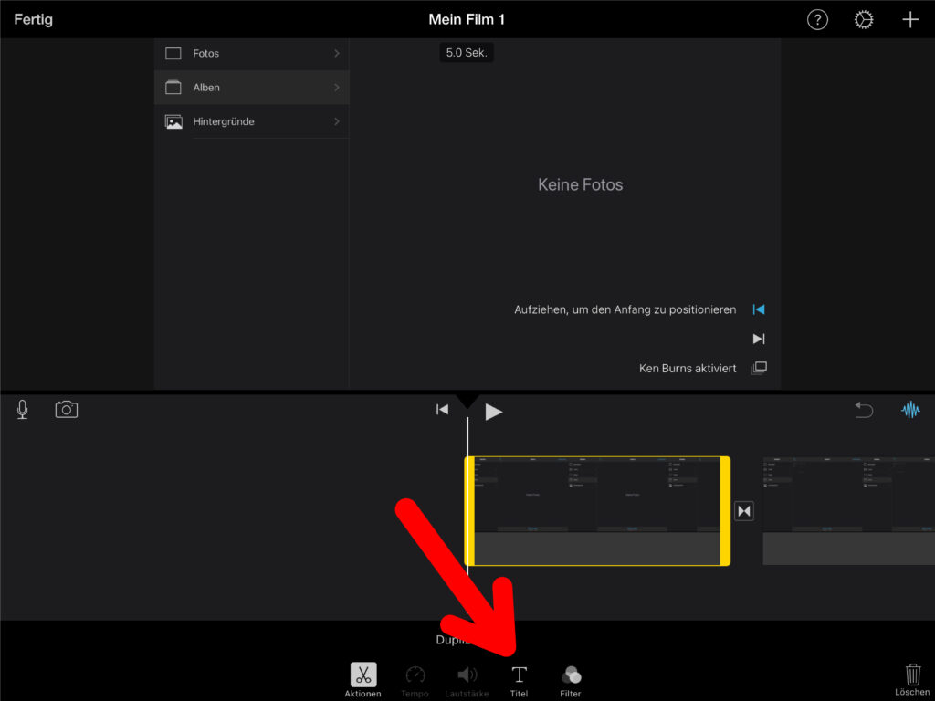The width and height of the screenshot is (935, 701).
Task: Tap Fertig to finish editing
Action: pos(33,19)
